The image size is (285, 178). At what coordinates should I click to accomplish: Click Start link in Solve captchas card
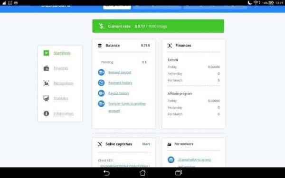click(146, 144)
